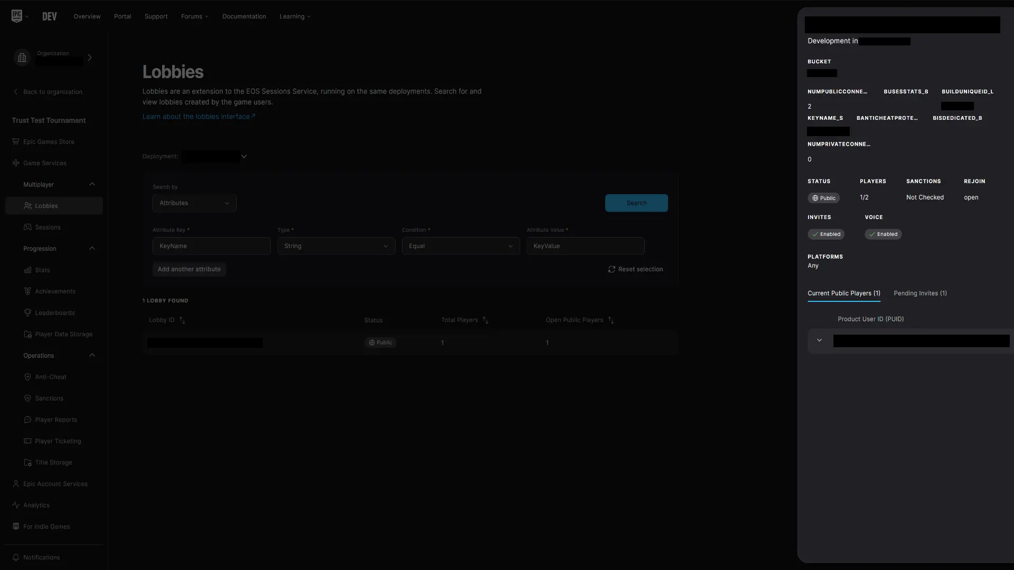
Task: Click the Attribute Value input field
Action: click(x=586, y=246)
